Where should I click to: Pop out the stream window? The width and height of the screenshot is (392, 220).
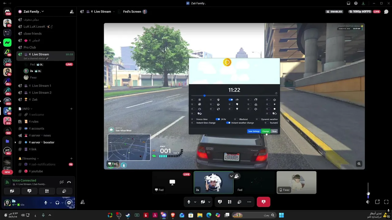click(377, 202)
